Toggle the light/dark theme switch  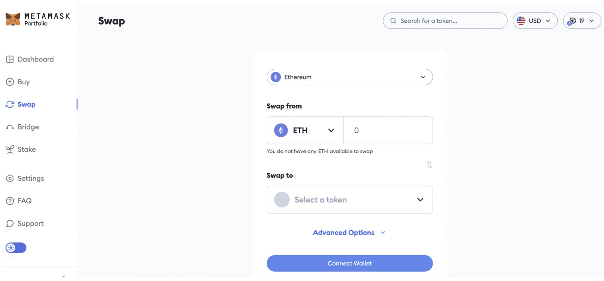click(x=16, y=248)
